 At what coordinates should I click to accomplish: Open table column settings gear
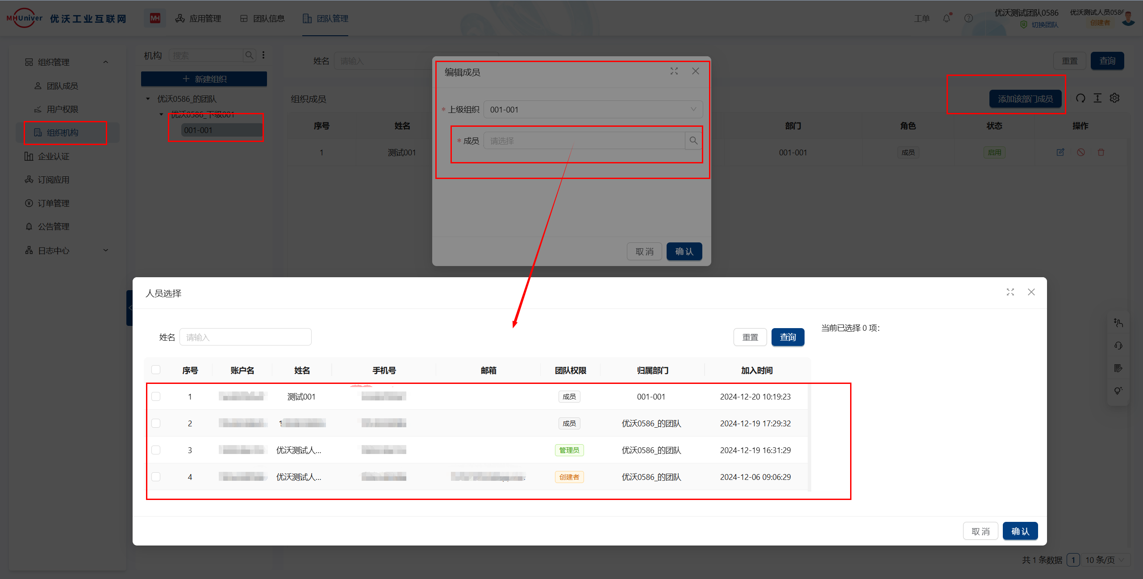point(1114,98)
